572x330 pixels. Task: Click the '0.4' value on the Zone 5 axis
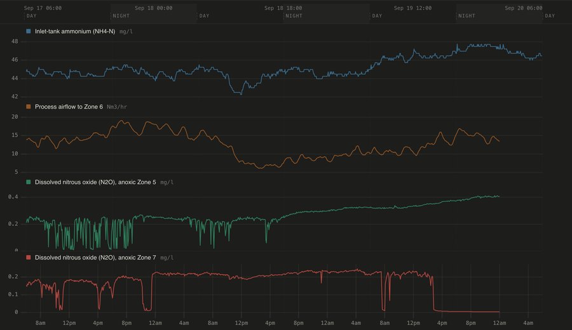(13, 197)
